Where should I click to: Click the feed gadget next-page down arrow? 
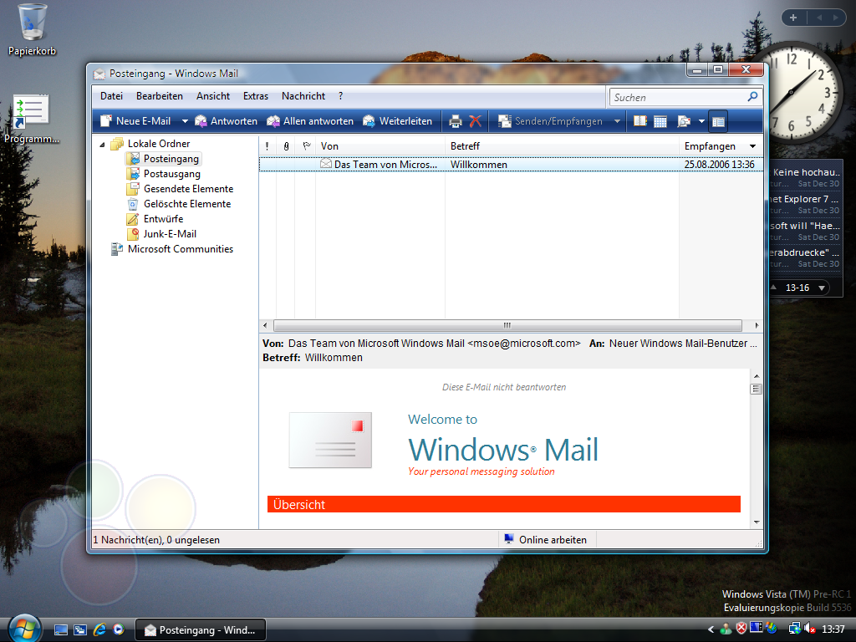tap(822, 288)
